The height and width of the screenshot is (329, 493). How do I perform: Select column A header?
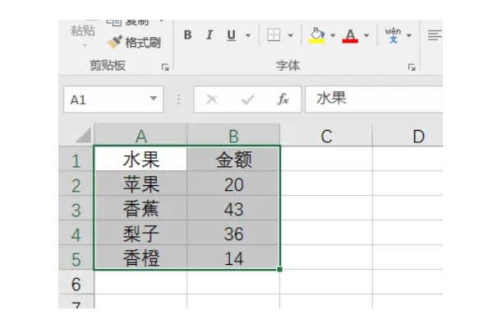point(141,136)
